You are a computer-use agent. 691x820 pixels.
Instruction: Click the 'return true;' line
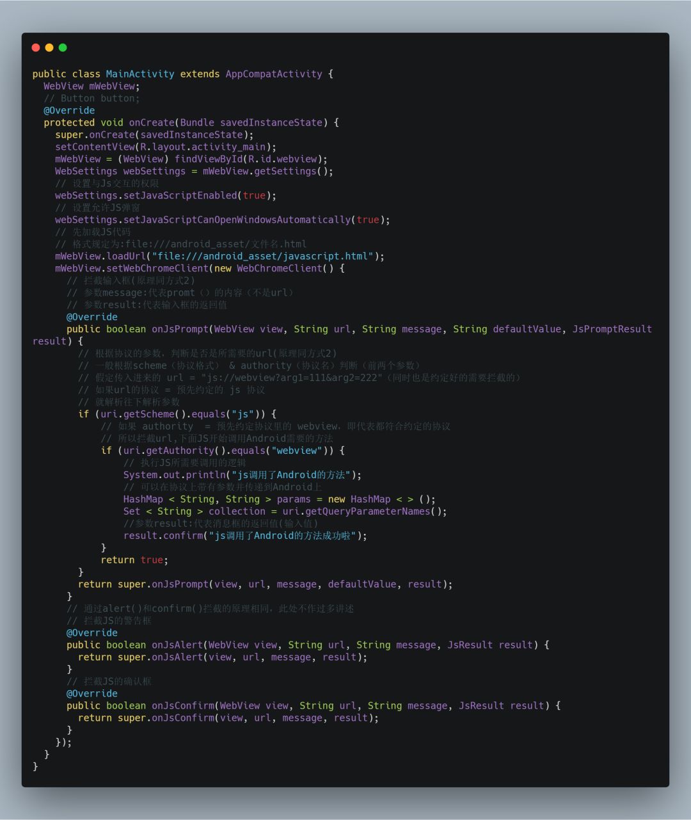[x=134, y=561]
